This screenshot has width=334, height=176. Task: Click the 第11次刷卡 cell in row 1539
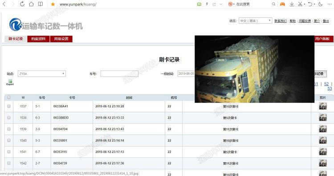(x=231, y=129)
